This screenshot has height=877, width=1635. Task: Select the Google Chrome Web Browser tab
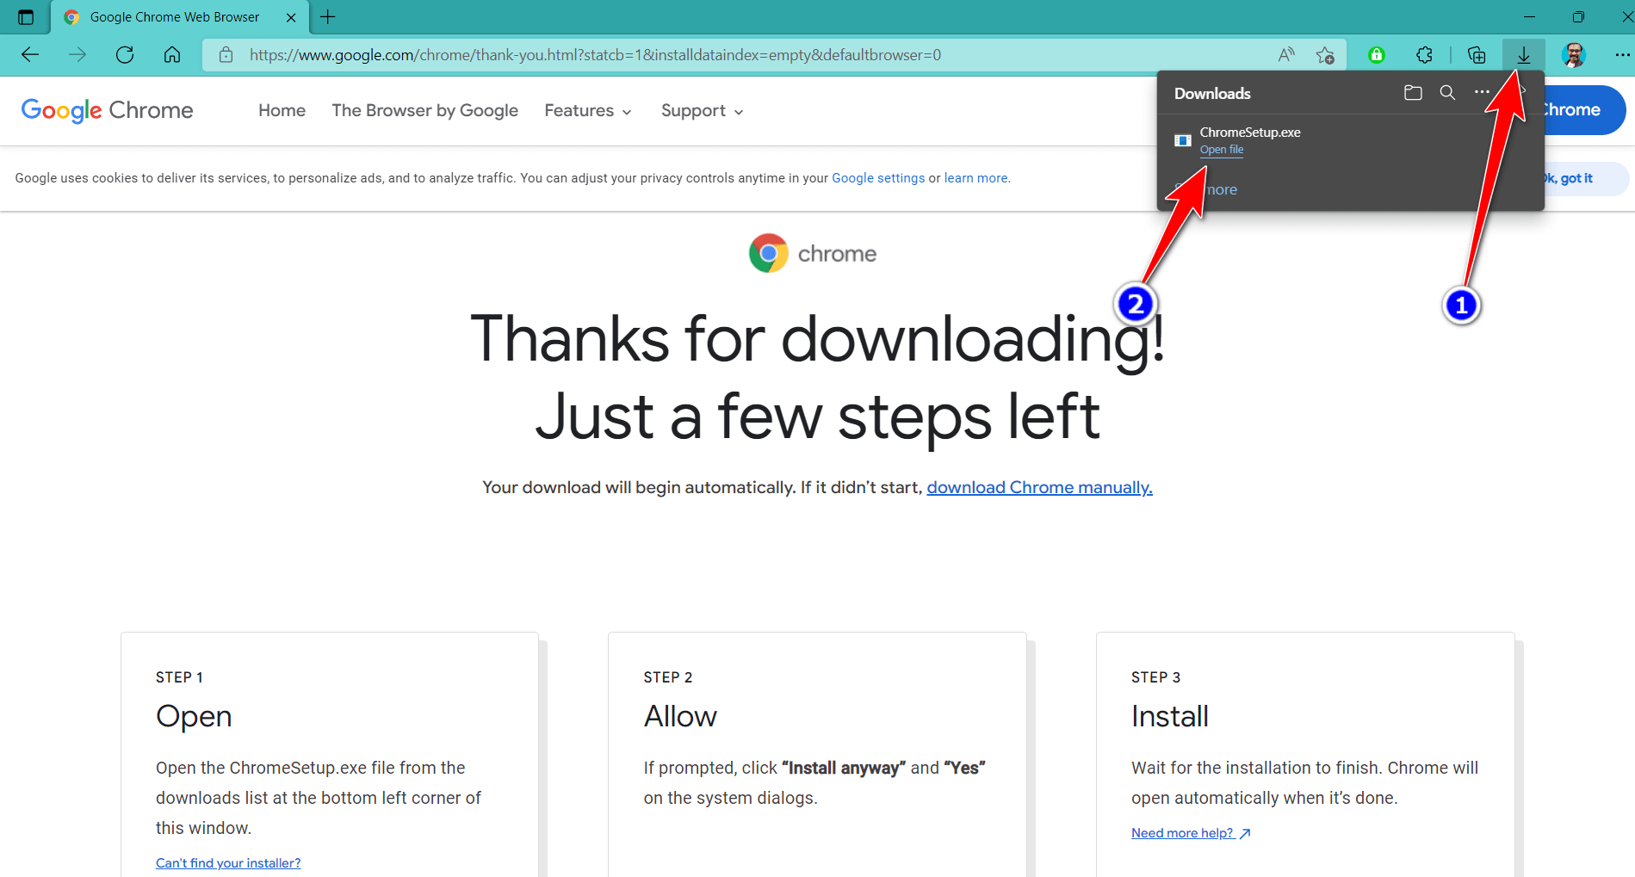[172, 16]
